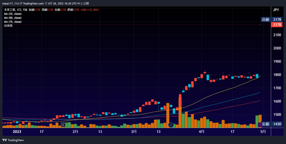Viewport: 286px width, 144px height.
Task: Select the MA (50, close) indicator label
Action: [x=13, y=18]
